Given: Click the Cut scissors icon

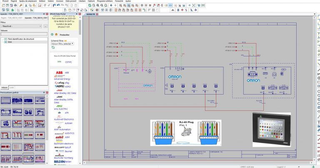Looking at the screenshot, I should point(26,5).
